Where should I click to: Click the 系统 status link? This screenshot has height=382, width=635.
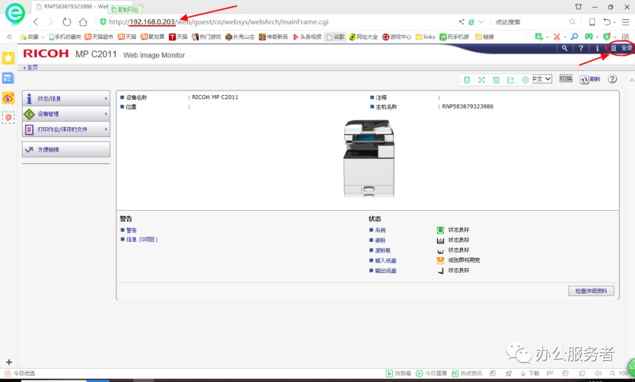pyautogui.click(x=380, y=230)
